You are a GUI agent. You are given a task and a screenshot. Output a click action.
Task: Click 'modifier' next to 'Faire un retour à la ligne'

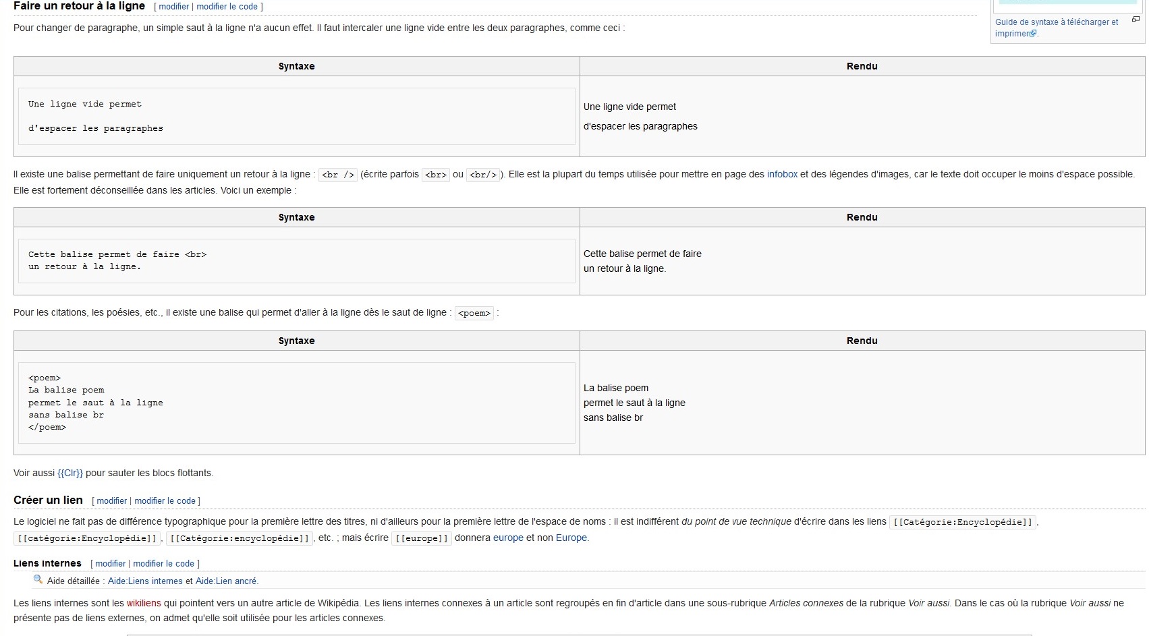pyautogui.click(x=172, y=5)
